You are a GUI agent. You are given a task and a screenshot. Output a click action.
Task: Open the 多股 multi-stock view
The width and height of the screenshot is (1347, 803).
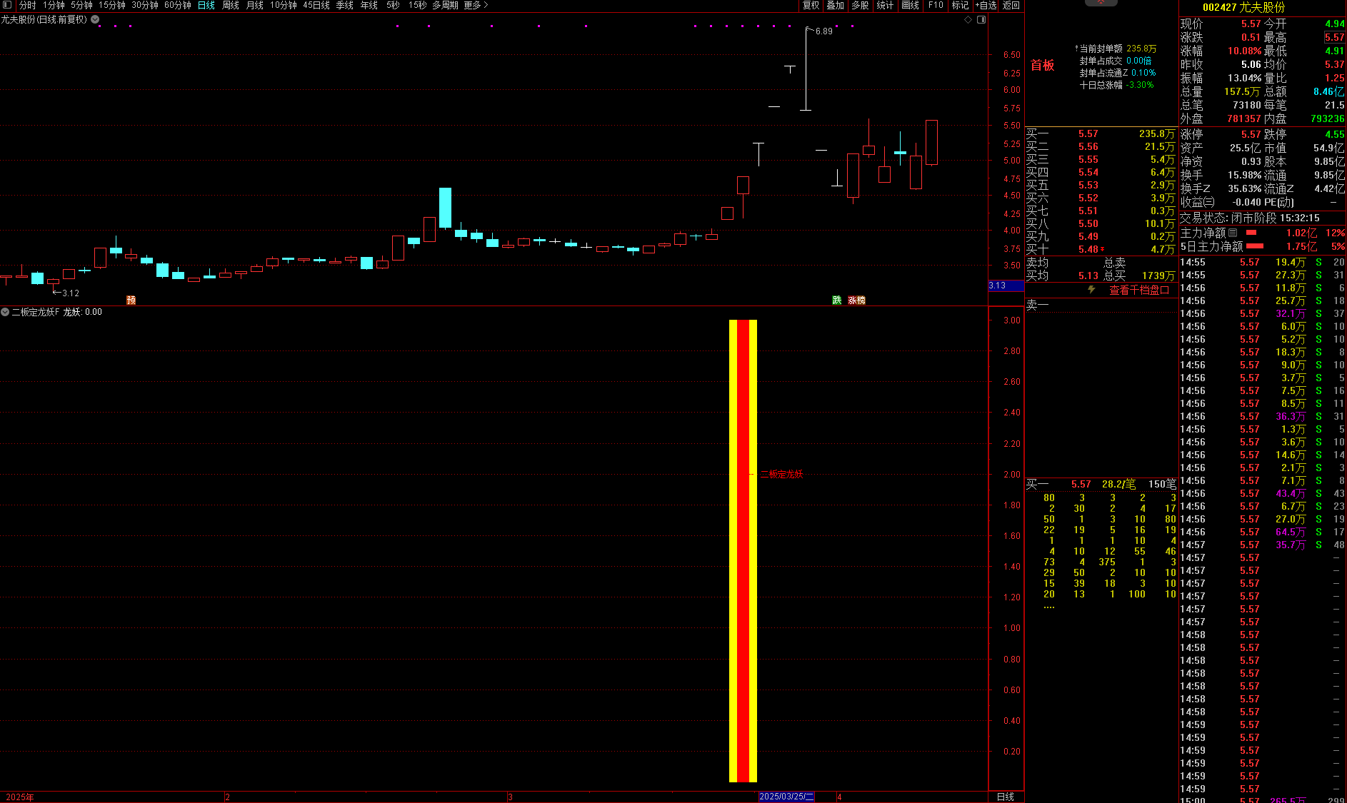click(x=860, y=5)
